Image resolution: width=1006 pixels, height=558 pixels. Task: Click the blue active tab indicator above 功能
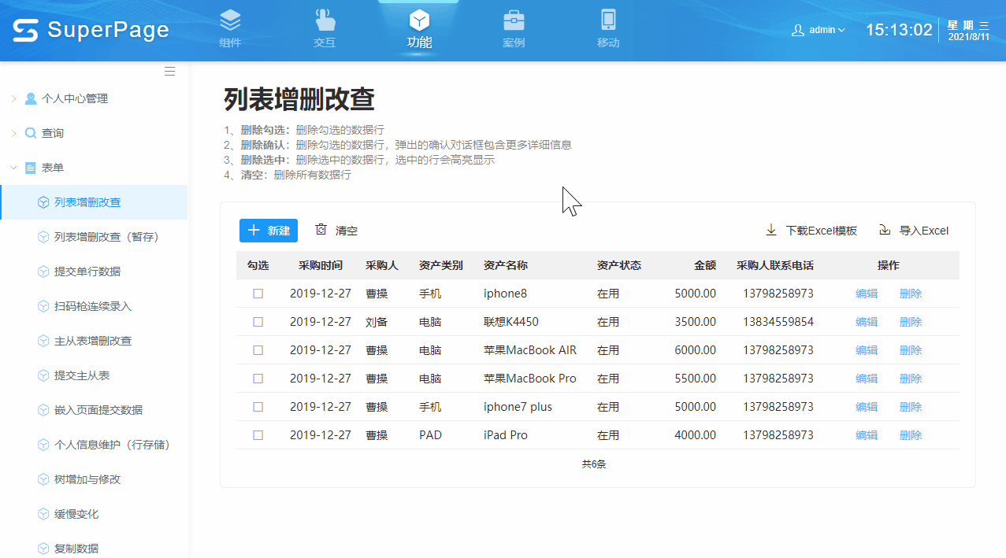(418, 3)
